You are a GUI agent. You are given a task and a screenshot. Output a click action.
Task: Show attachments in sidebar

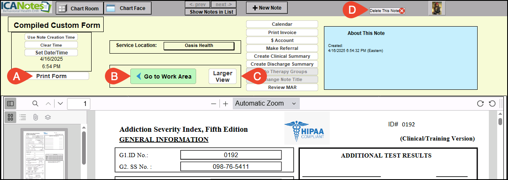[35, 117]
